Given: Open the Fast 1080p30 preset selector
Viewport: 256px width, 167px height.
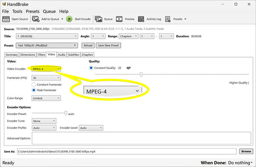Looking at the screenshot, I should 47,45.
